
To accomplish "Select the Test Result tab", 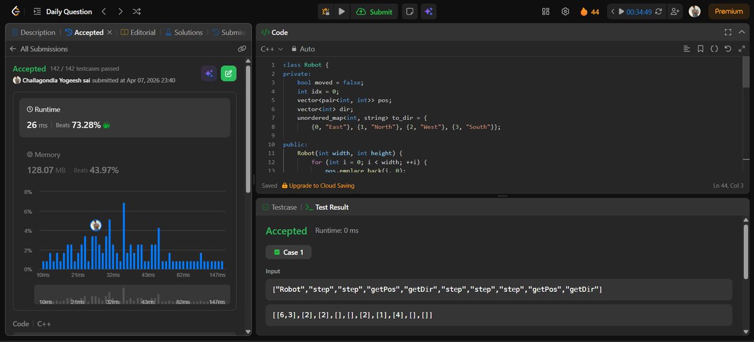I will point(327,206).
